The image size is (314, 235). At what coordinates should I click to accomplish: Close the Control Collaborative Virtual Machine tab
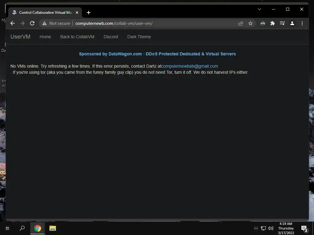coord(77,13)
